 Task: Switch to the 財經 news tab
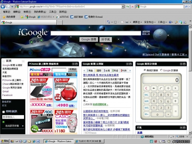(x=116, y=70)
